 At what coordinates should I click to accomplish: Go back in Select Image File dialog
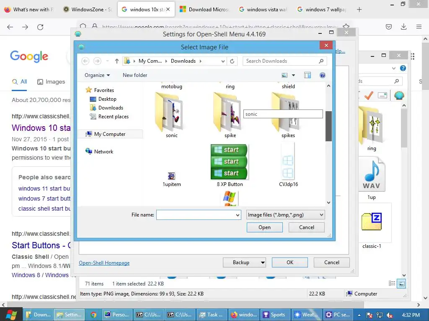(x=85, y=61)
